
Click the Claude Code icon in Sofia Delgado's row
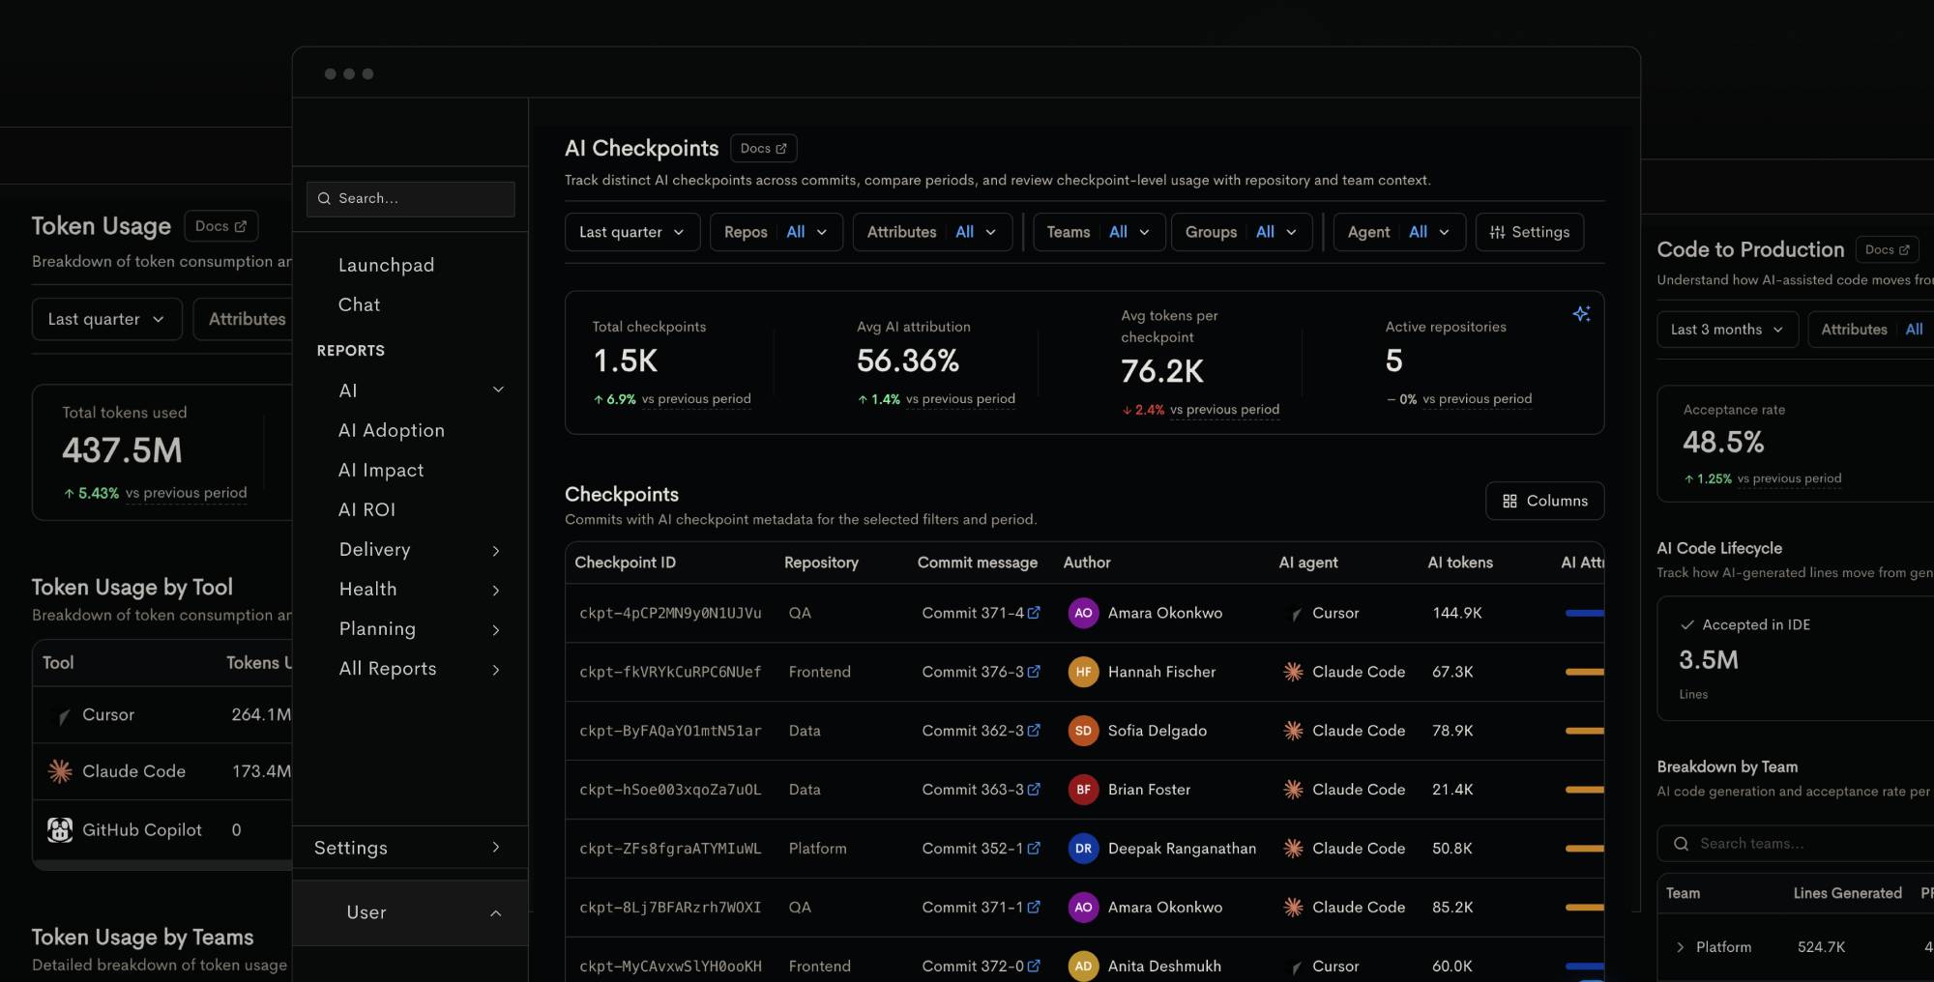1293,731
